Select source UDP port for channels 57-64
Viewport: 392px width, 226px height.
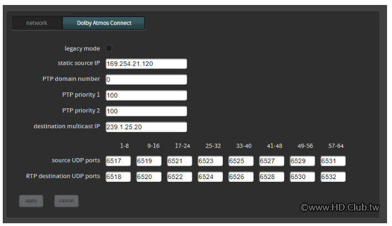point(333,161)
